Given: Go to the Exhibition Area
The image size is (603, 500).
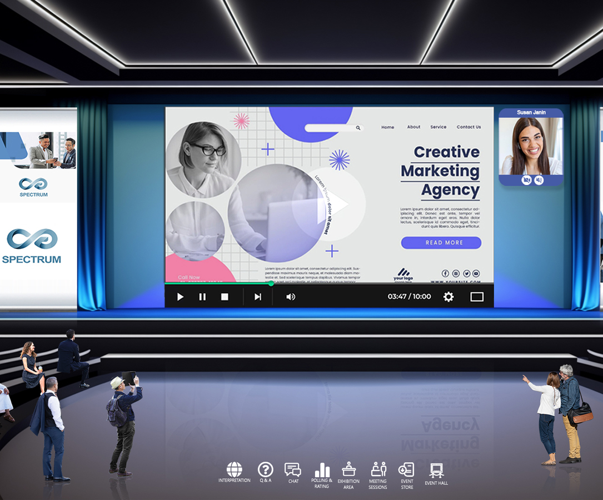Looking at the screenshot, I should [348, 470].
